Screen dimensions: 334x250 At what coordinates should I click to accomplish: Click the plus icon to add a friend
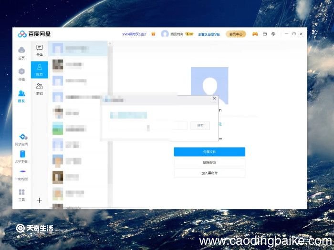click(x=40, y=200)
